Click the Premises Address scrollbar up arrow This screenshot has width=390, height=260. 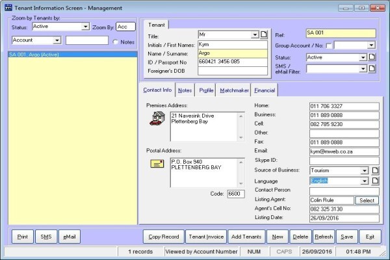pyautogui.click(x=240, y=116)
